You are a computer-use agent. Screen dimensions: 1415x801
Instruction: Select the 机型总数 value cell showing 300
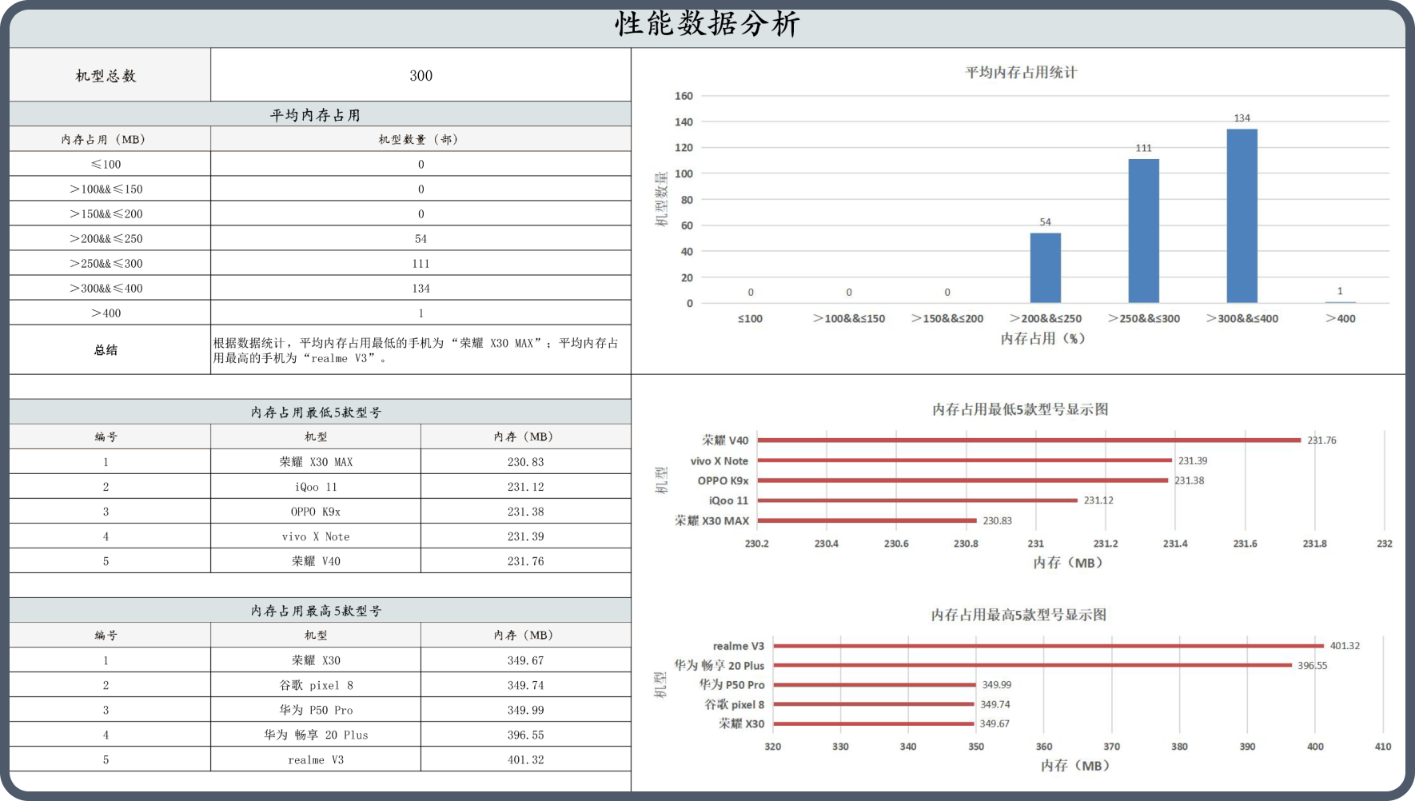coord(421,76)
